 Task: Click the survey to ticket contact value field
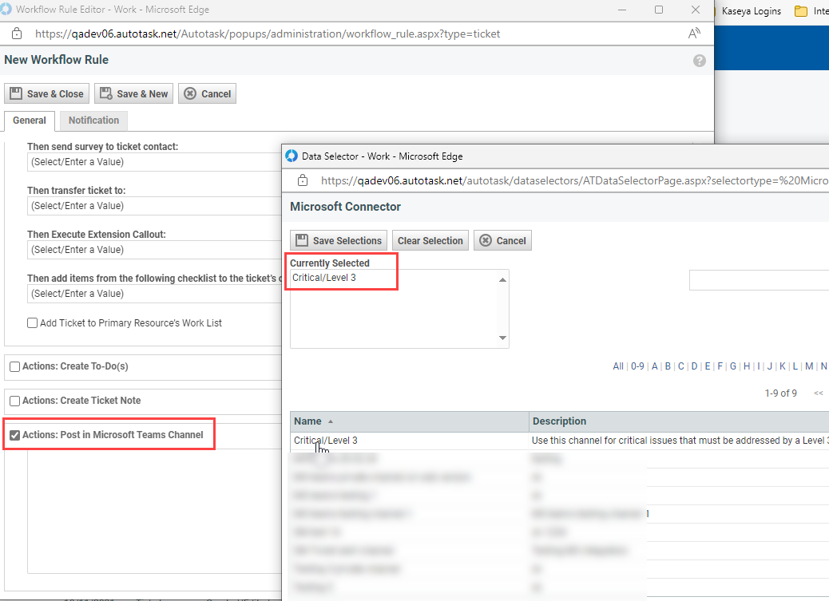tap(154, 162)
